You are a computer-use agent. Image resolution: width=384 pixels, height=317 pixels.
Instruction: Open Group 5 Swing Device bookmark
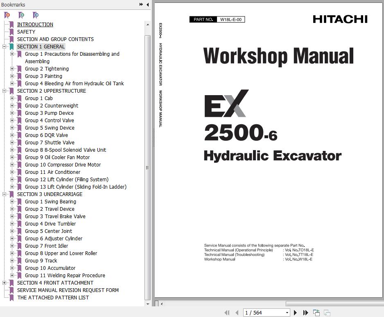point(50,128)
